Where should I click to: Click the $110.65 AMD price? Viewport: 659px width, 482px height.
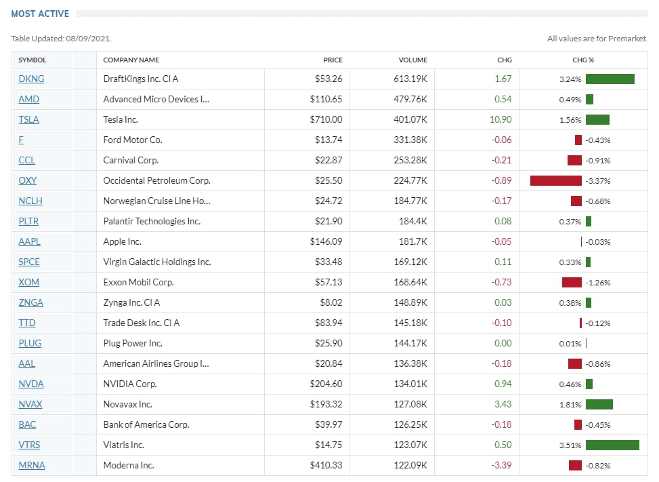326,99
